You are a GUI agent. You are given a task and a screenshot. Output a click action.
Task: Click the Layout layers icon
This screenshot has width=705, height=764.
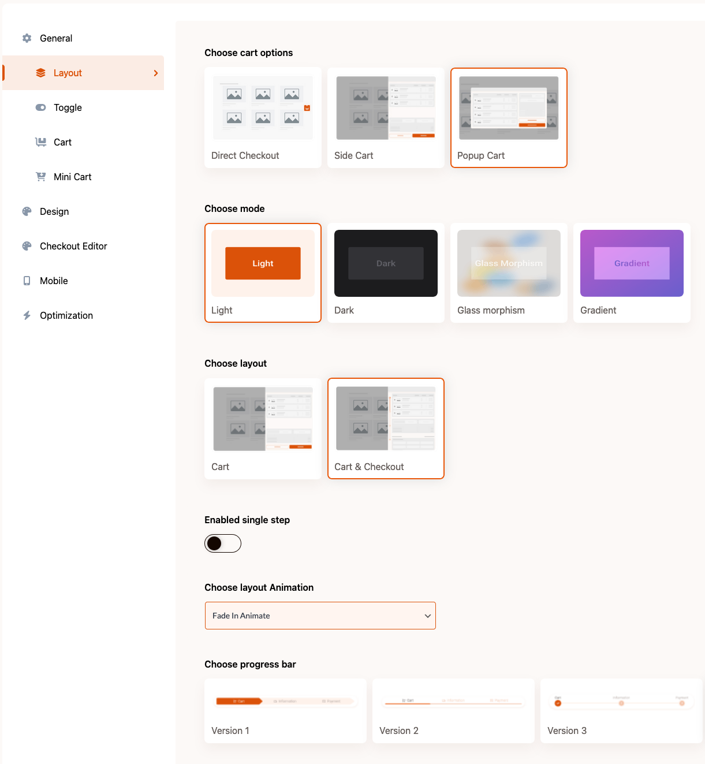(x=40, y=73)
